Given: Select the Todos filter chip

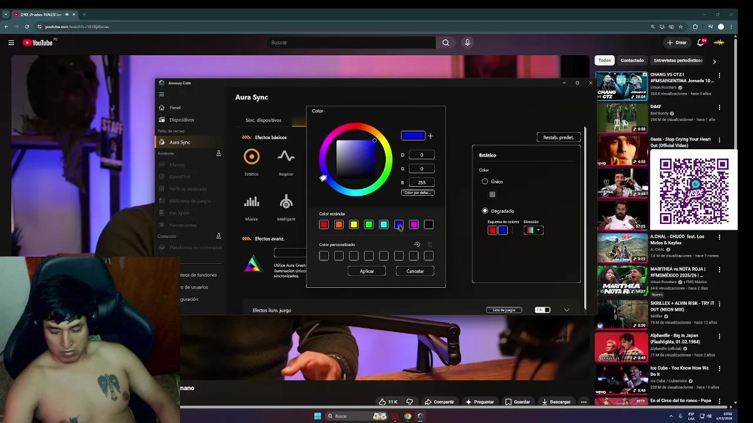Looking at the screenshot, I should pyautogui.click(x=605, y=61).
